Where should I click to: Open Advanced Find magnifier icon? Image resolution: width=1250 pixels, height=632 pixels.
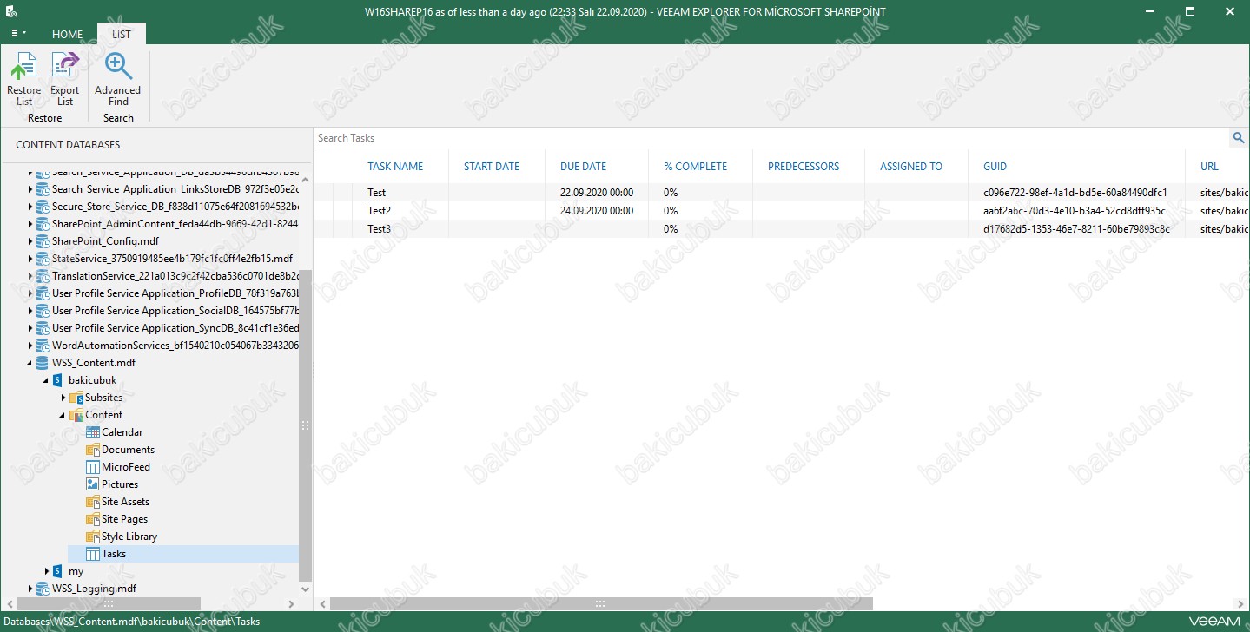tap(118, 67)
